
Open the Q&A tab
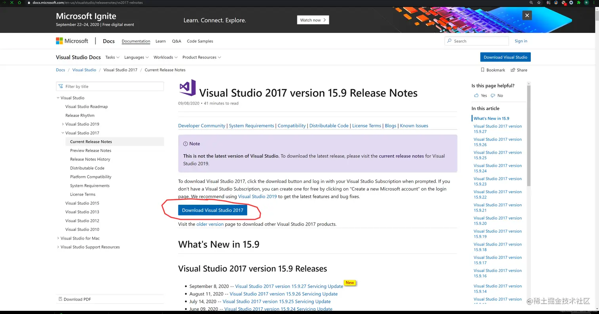tap(176, 41)
